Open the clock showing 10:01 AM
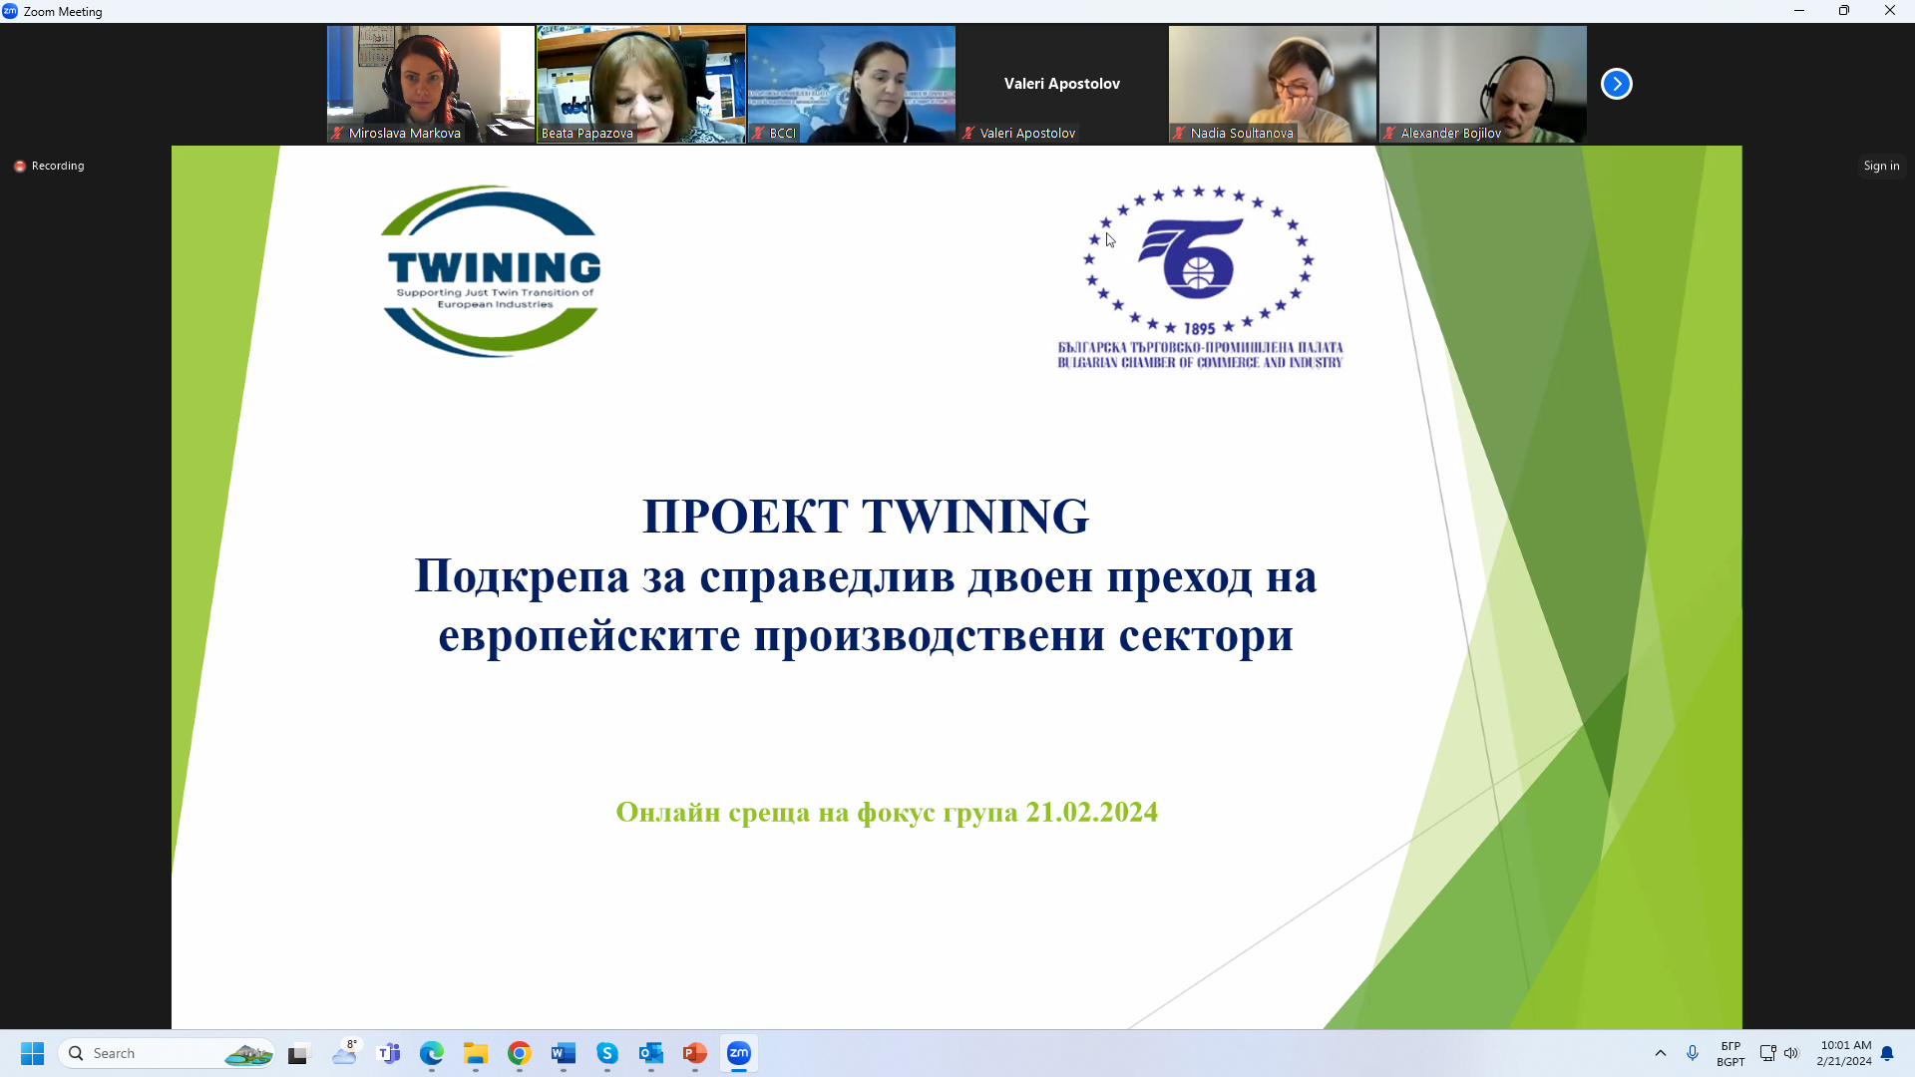The width and height of the screenshot is (1915, 1077). pyautogui.click(x=1844, y=1053)
